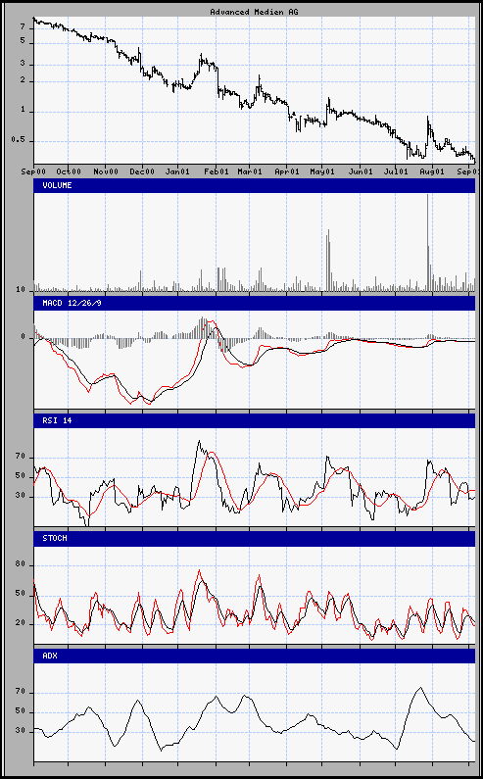Screen dimensions: 483x779
Task: Click the Dec00 date label
Action: 143,171
